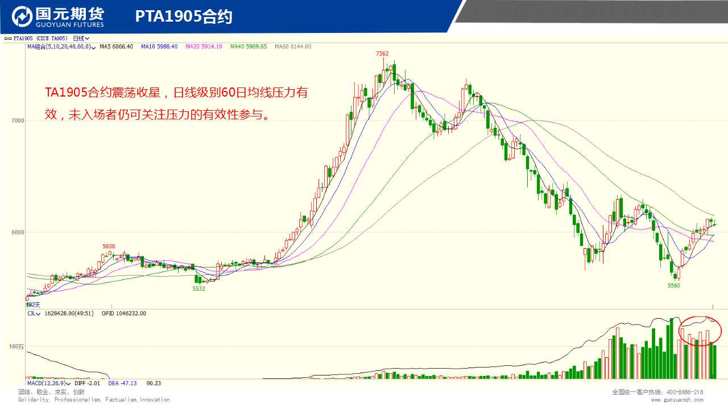Expand the MA组合(5,10,20,40,60,0) indicator dropdown
Screen dimensions: 728x409
point(93,47)
